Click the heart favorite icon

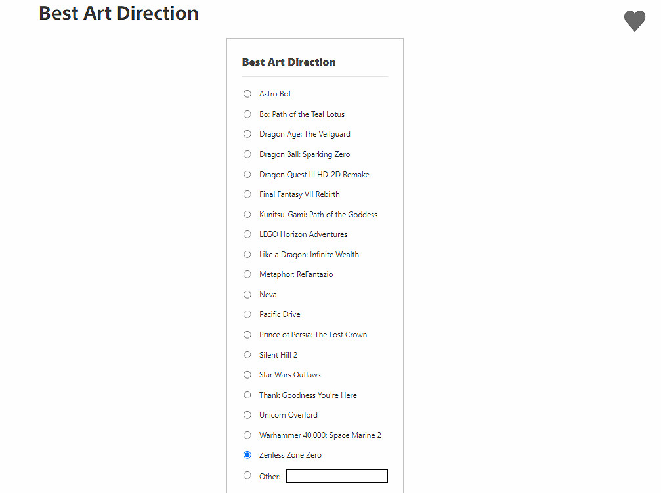[x=634, y=21]
